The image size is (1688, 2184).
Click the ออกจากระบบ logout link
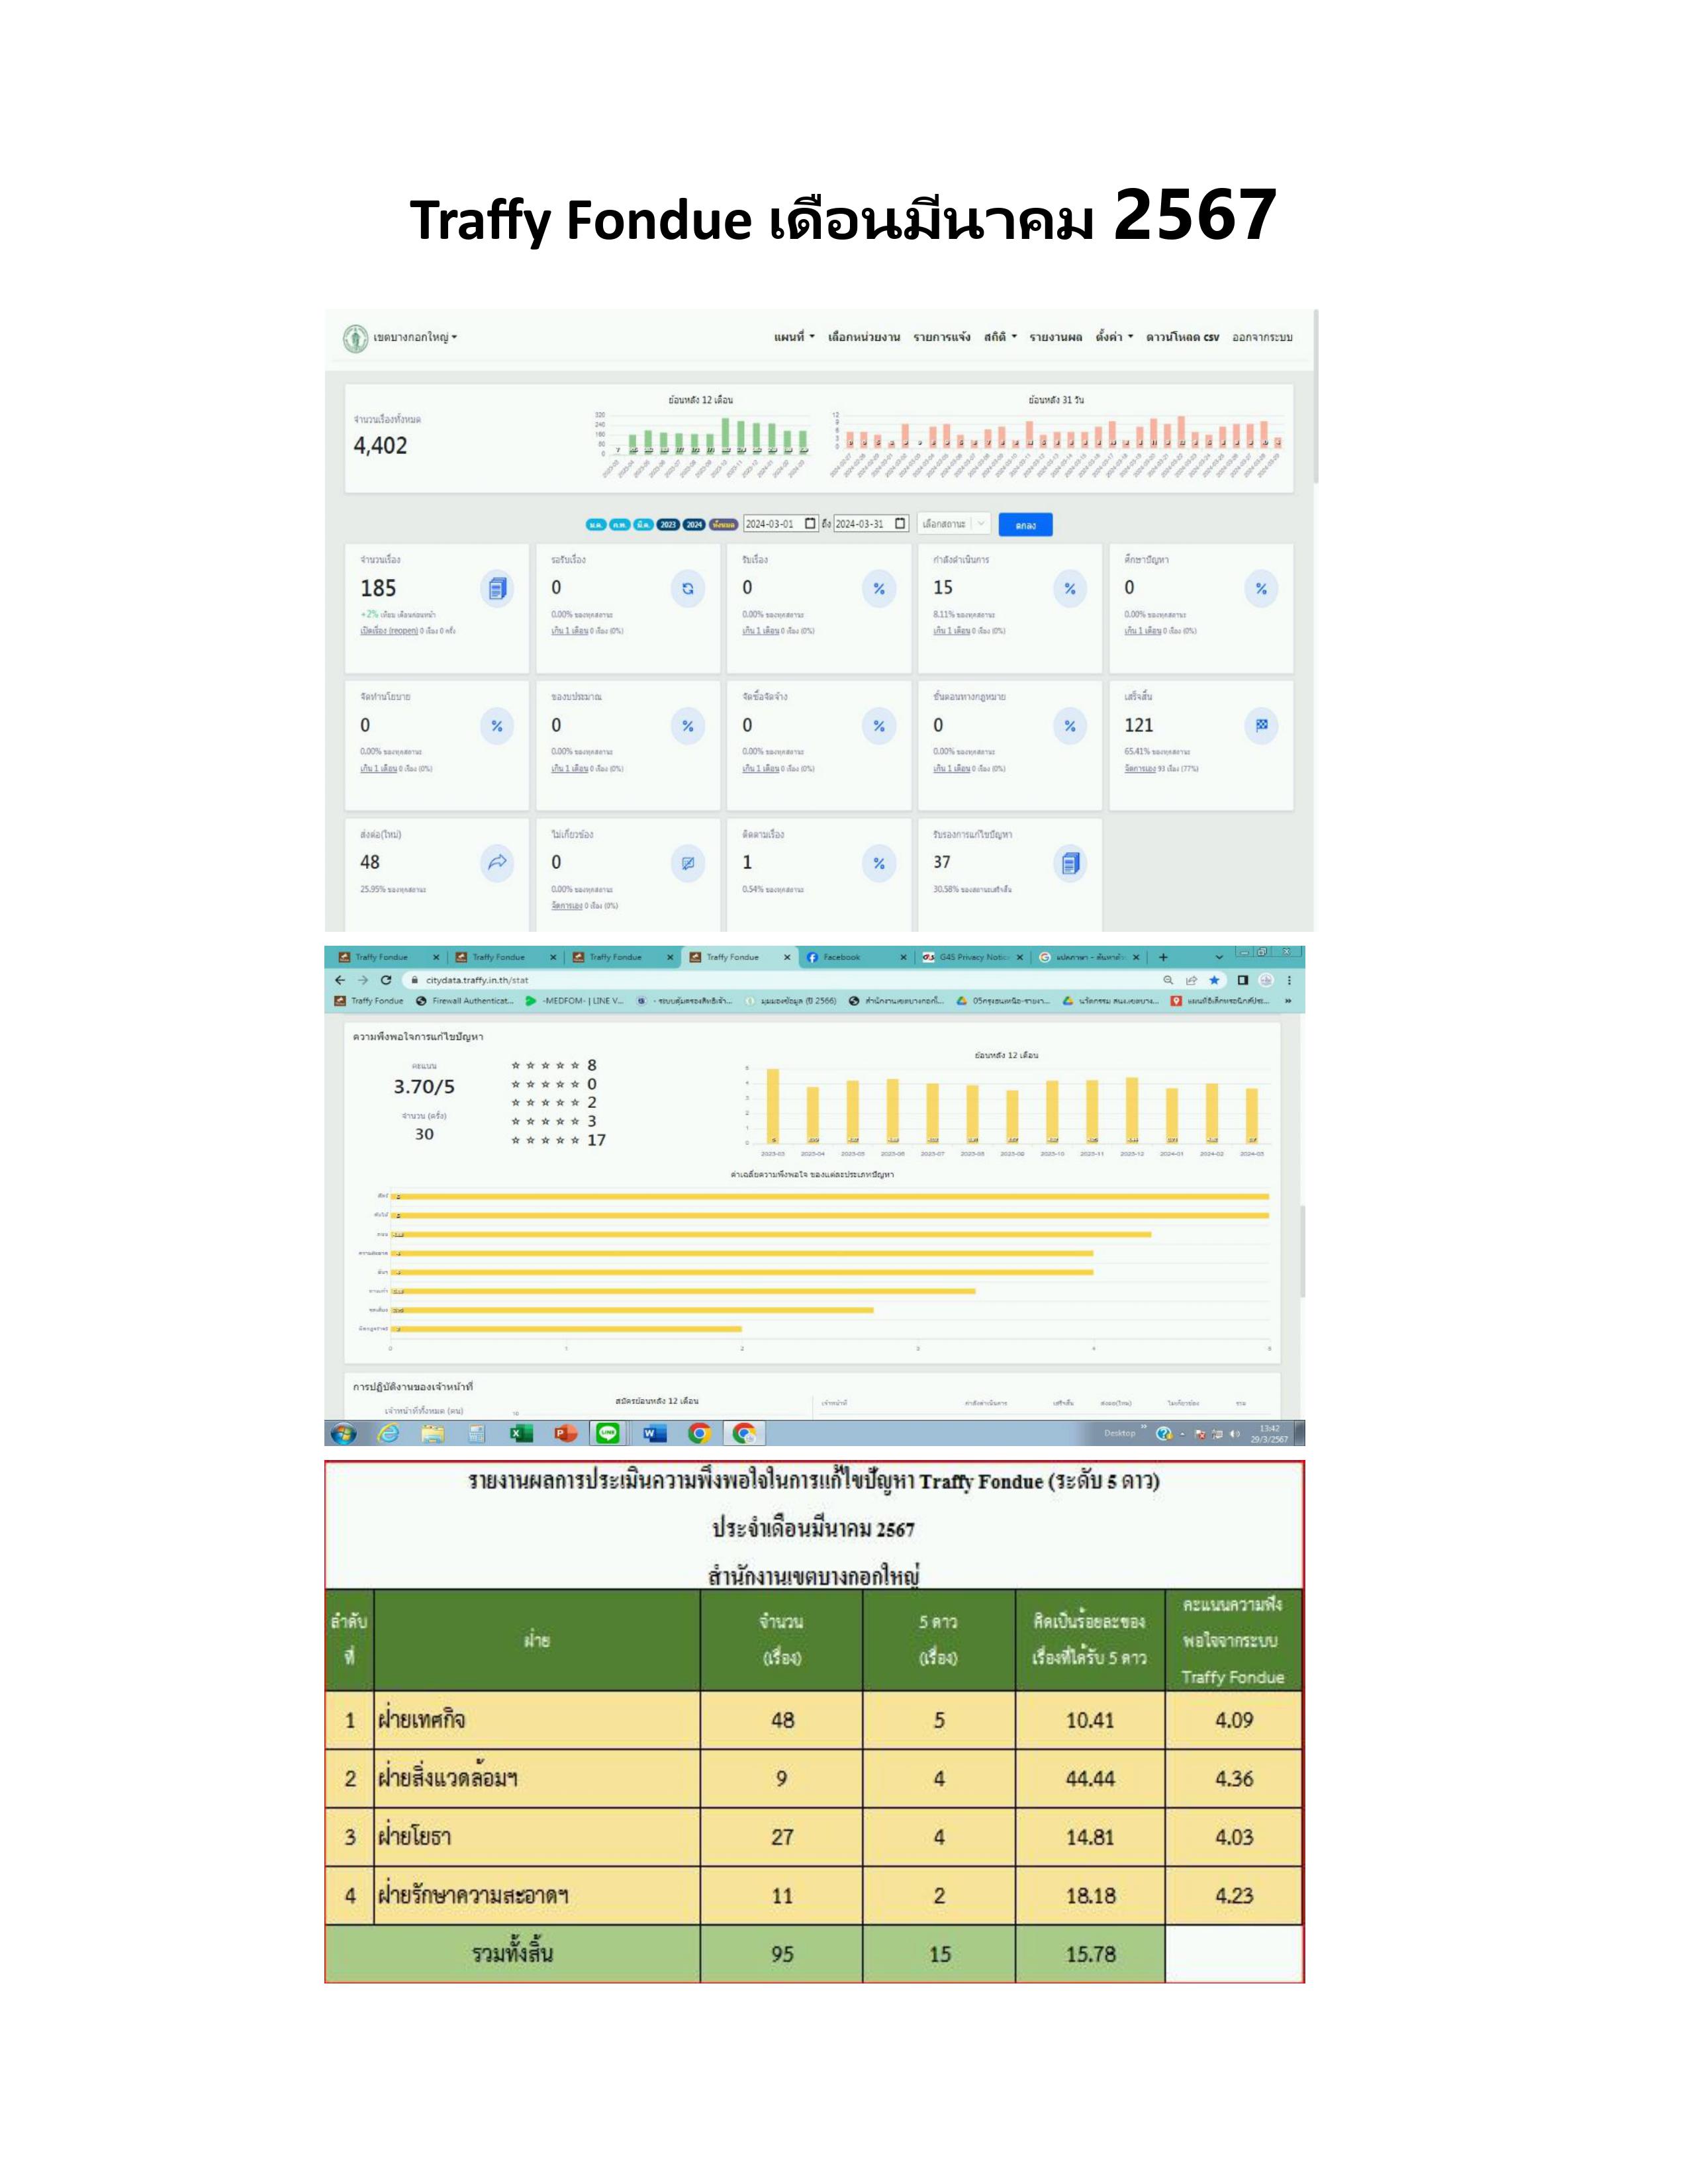(1262, 337)
